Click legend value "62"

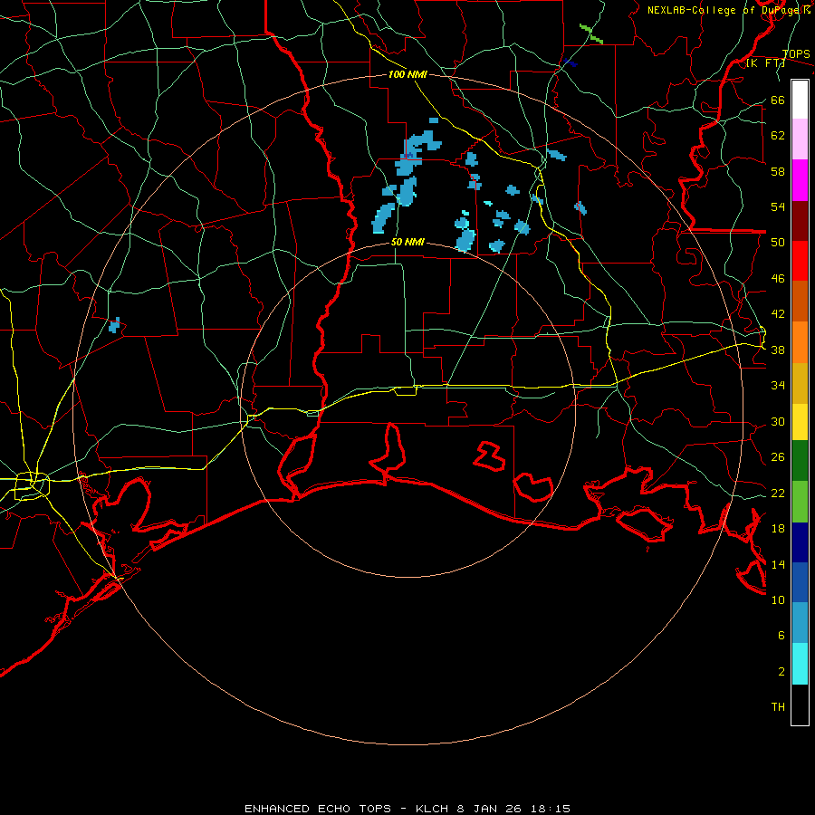pyautogui.click(x=778, y=135)
